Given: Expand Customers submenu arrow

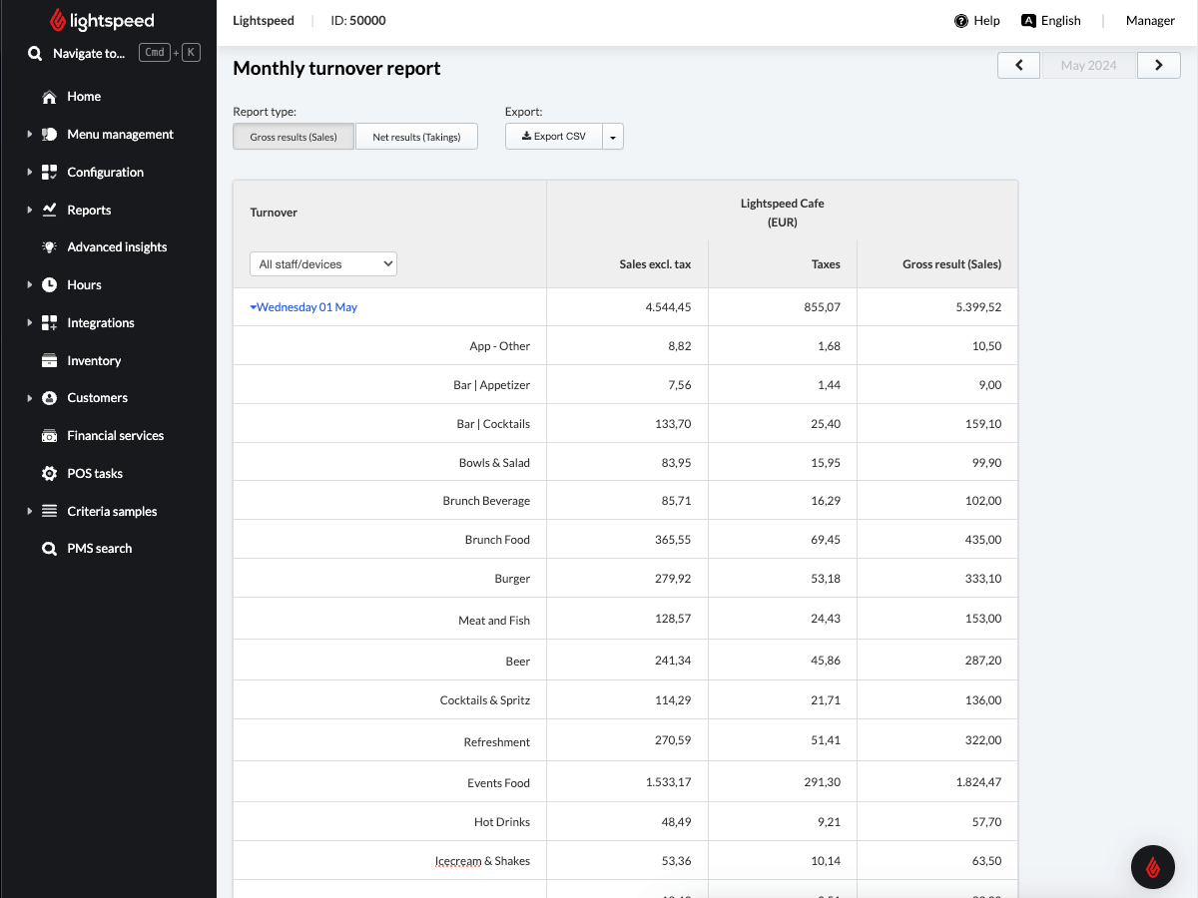Looking at the screenshot, I should [30, 398].
